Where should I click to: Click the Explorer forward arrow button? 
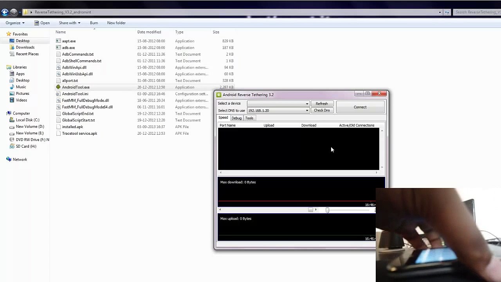14,12
